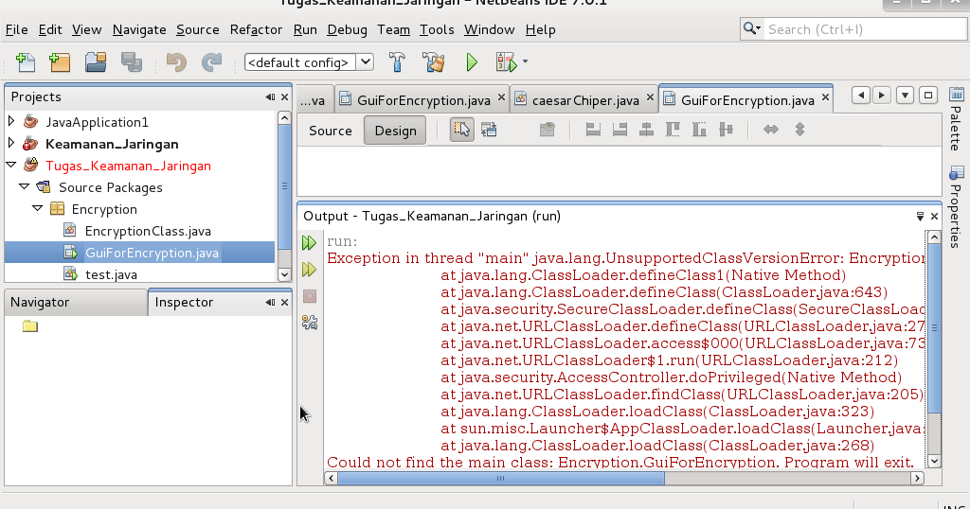The height and width of the screenshot is (509, 970).
Task: Open the Source menu
Action: (198, 29)
